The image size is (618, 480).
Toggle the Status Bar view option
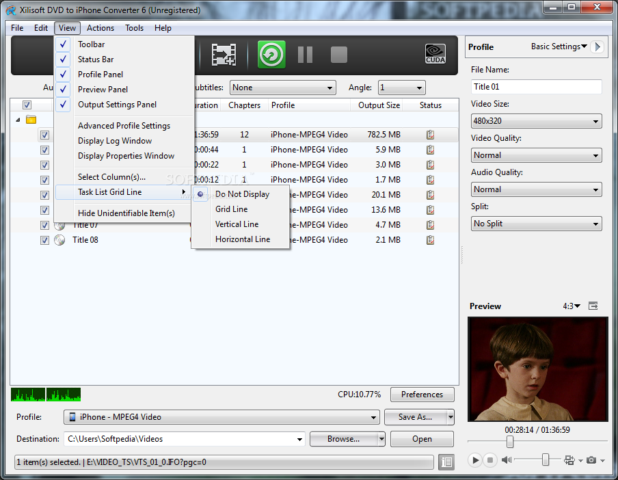[124, 59]
